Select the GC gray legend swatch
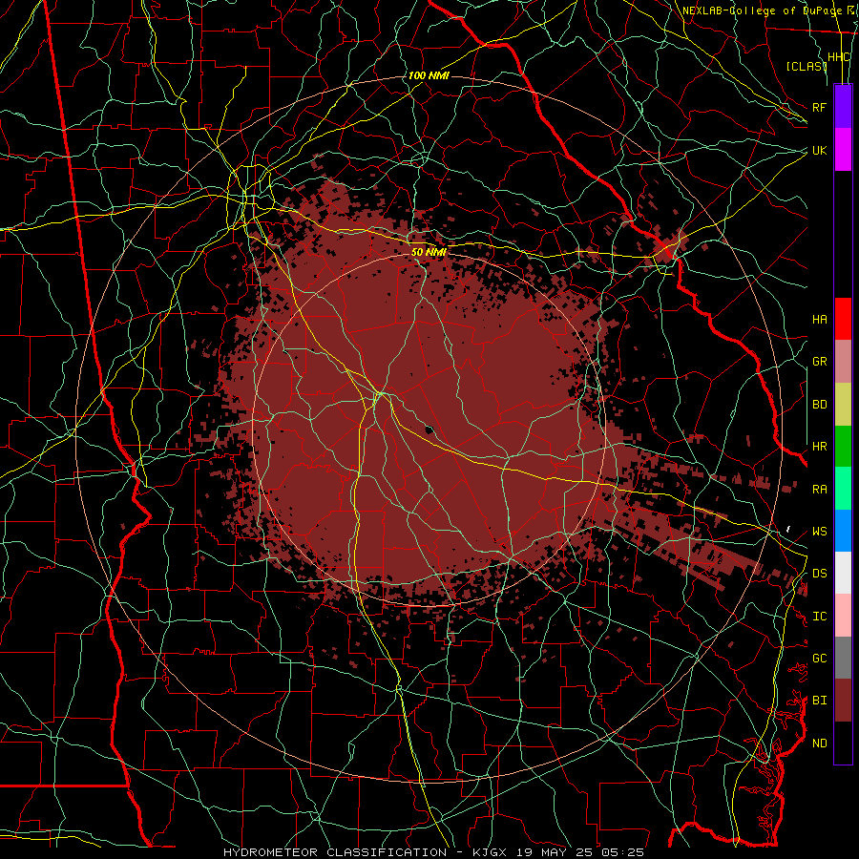Viewport: 859px width, 859px height. tap(843, 658)
